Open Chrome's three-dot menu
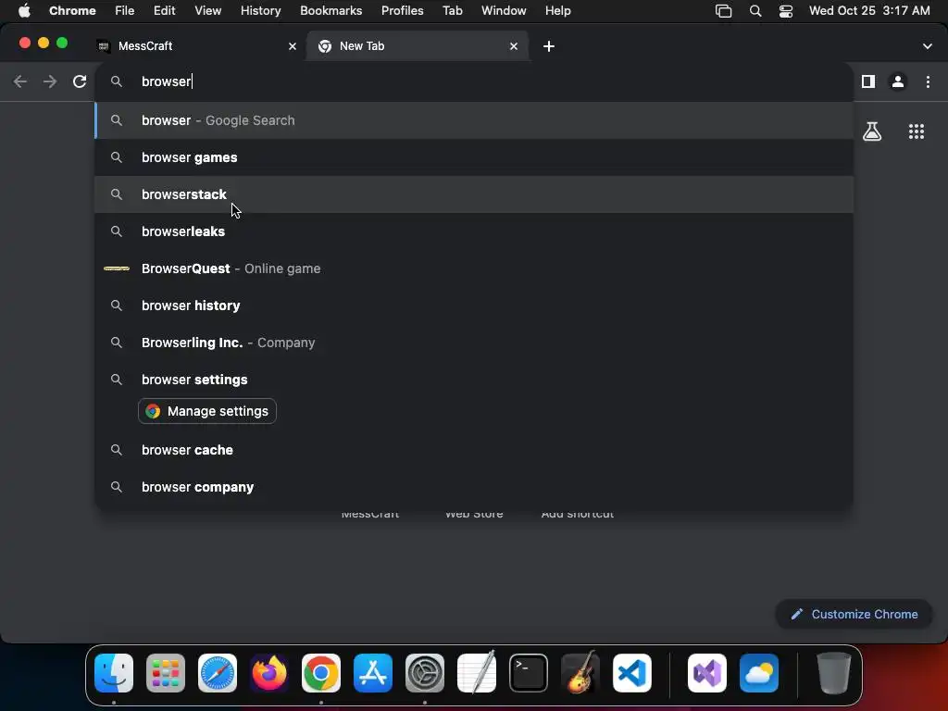948x711 pixels. (x=928, y=81)
